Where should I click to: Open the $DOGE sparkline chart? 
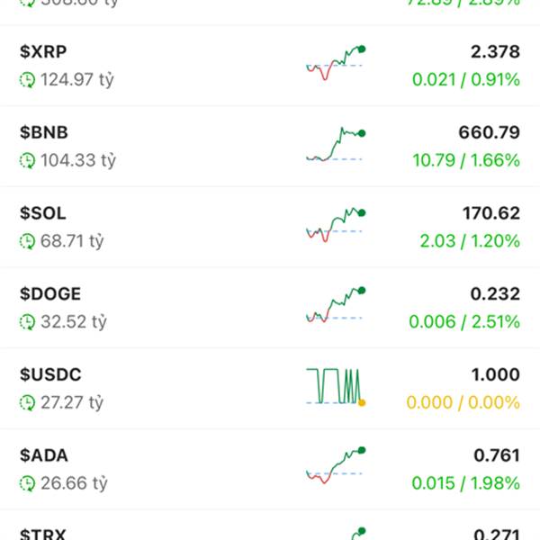(x=336, y=305)
